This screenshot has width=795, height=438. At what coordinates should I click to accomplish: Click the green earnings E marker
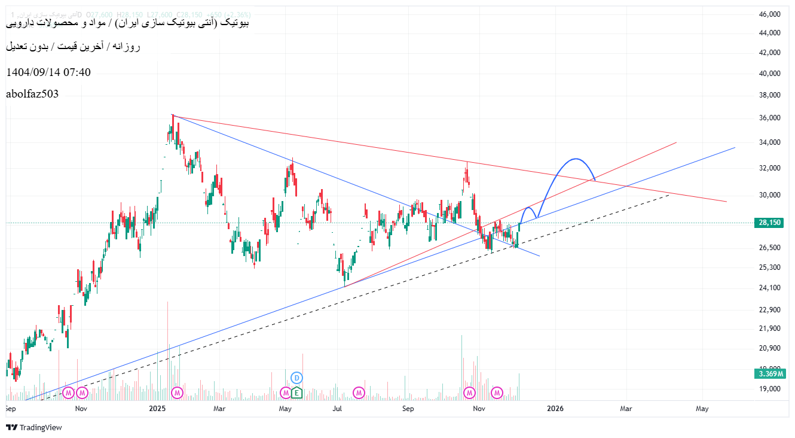296,394
